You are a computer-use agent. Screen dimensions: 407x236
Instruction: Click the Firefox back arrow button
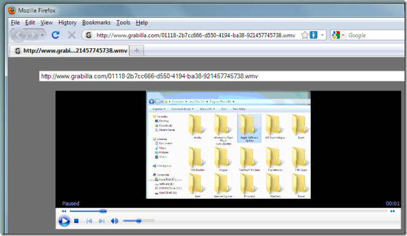[18, 35]
